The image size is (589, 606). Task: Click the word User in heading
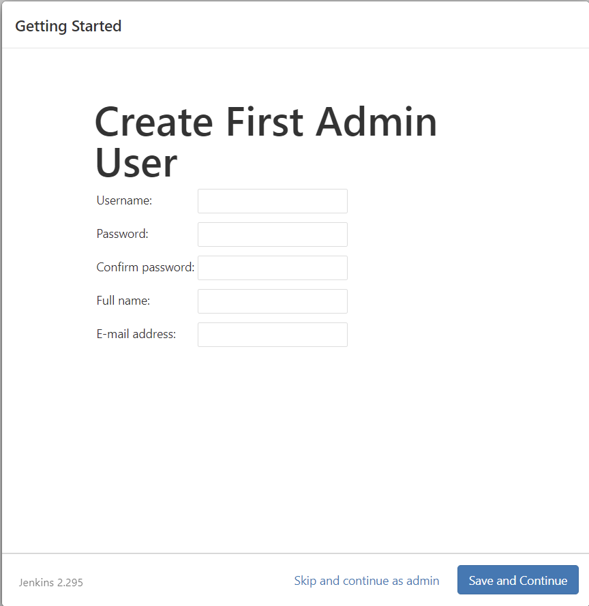click(x=136, y=163)
